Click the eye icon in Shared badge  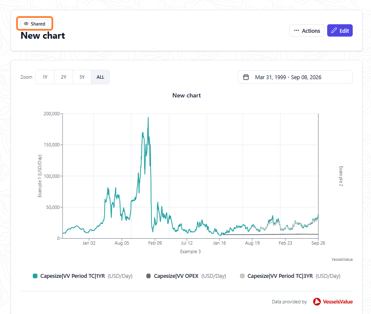point(26,24)
